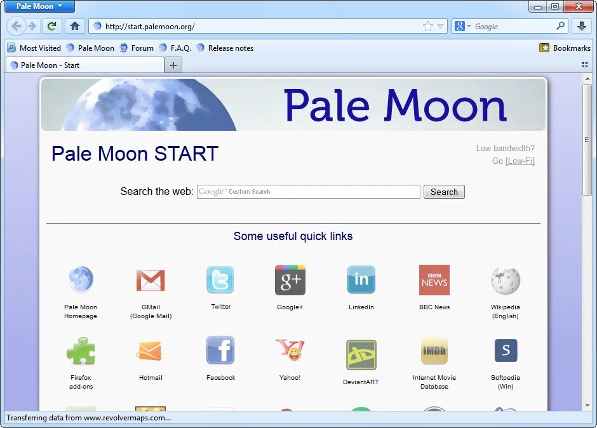
Task: Click the site identity icon in address bar
Action: 97,26
